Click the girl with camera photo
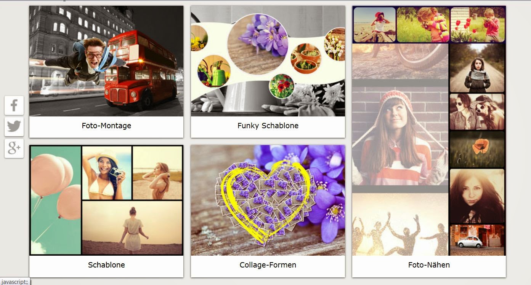Viewport: 531px width, 285px height. point(107,173)
